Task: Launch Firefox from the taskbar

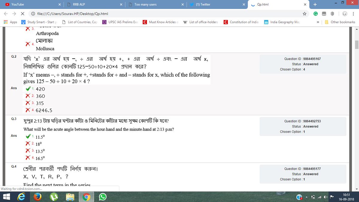Action: click(38, 197)
